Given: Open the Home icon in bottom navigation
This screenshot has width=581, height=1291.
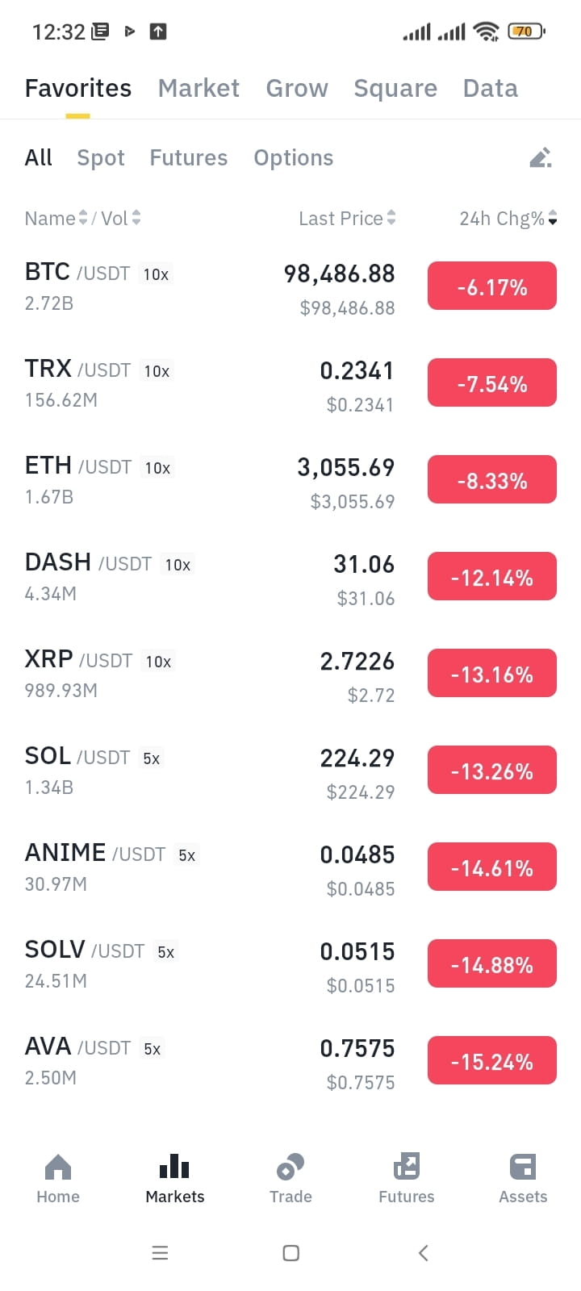Looking at the screenshot, I should point(58,1167).
